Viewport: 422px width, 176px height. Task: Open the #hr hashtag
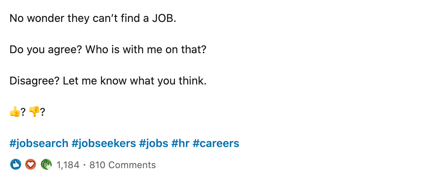tap(180, 143)
